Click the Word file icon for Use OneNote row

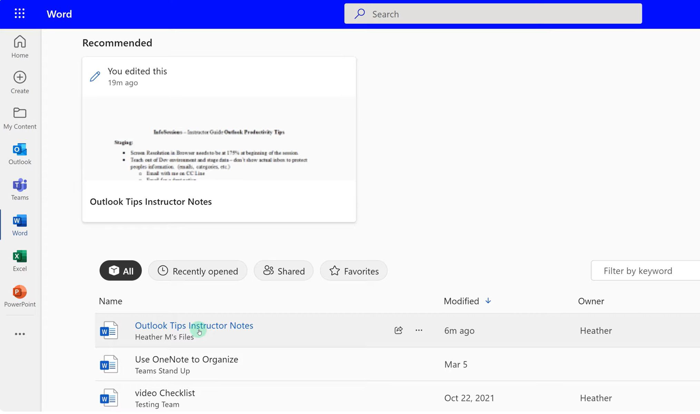[x=109, y=364]
